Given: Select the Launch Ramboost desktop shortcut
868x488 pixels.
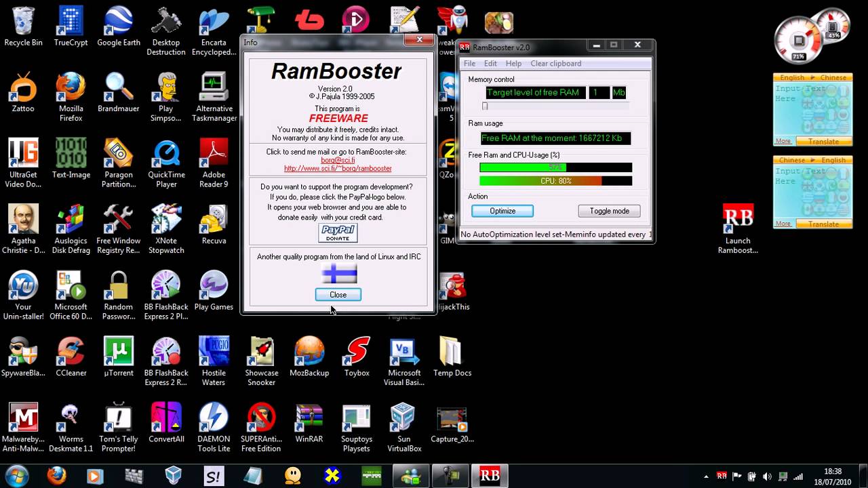Looking at the screenshot, I should (x=738, y=229).
